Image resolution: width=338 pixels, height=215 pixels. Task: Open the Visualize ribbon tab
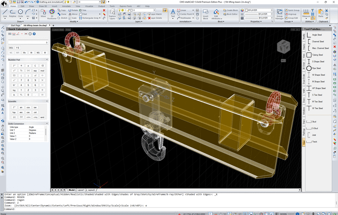(89, 6)
